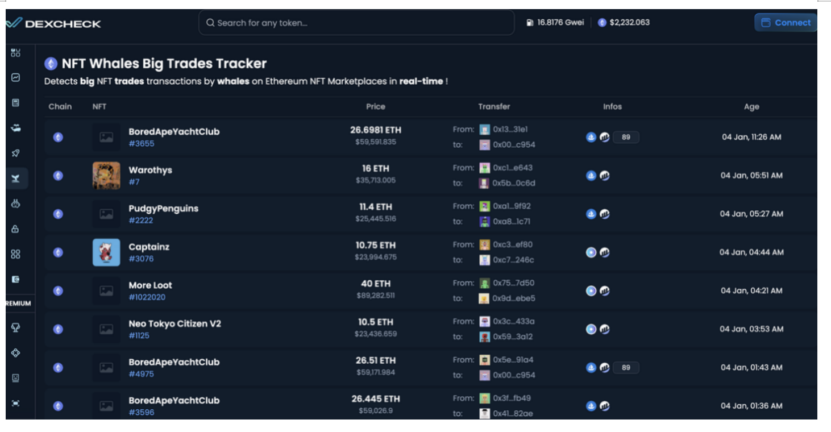
Task: Click the 04 Jan, 11:26 AM timestamp
Action: (x=751, y=137)
